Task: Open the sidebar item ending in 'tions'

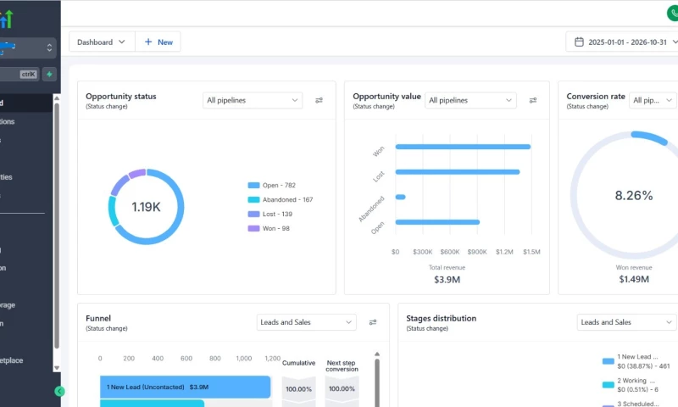Action: [x=8, y=121]
